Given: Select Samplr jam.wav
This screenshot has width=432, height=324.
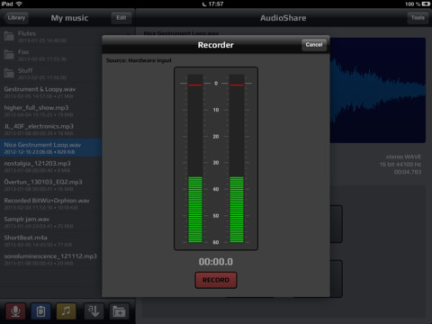Looking at the screenshot, I should click(51, 222).
